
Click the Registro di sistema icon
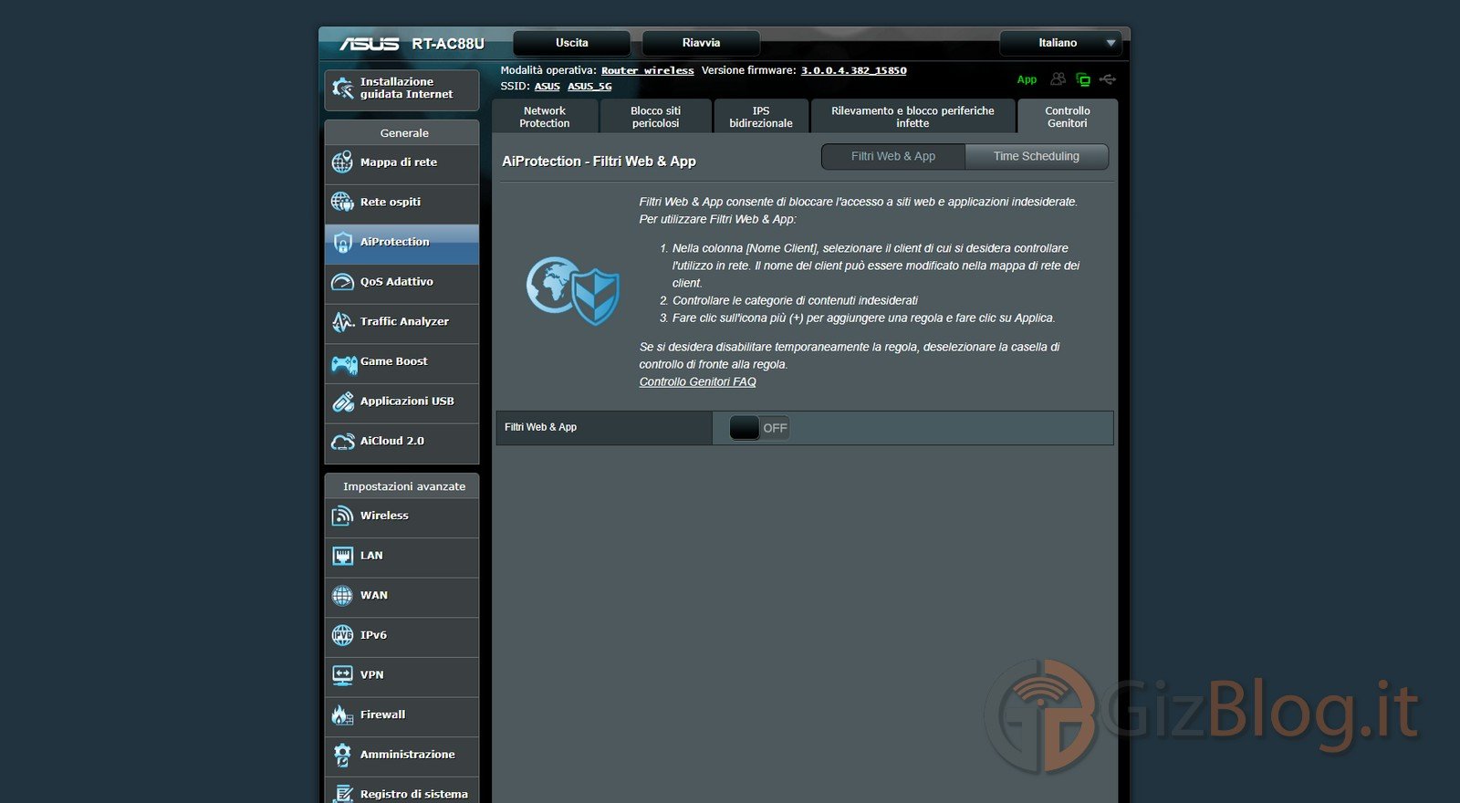tap(342, 794)
